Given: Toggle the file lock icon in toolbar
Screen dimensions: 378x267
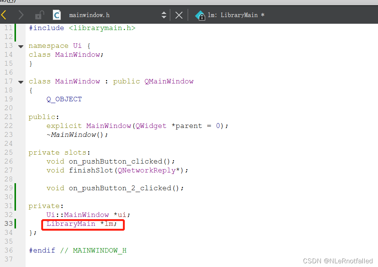Looking at the screenshot, I should 39,15.
